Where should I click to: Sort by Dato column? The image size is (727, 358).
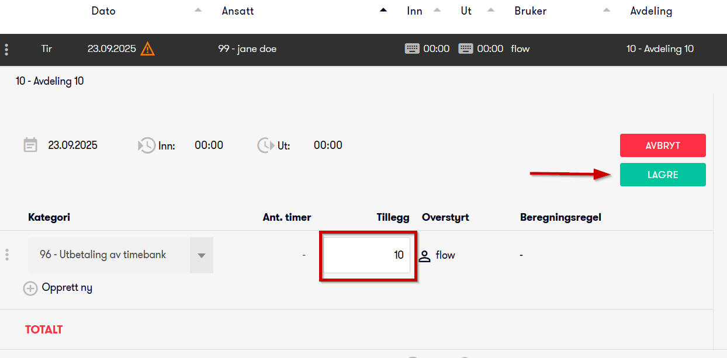click(x=104, y=11)
